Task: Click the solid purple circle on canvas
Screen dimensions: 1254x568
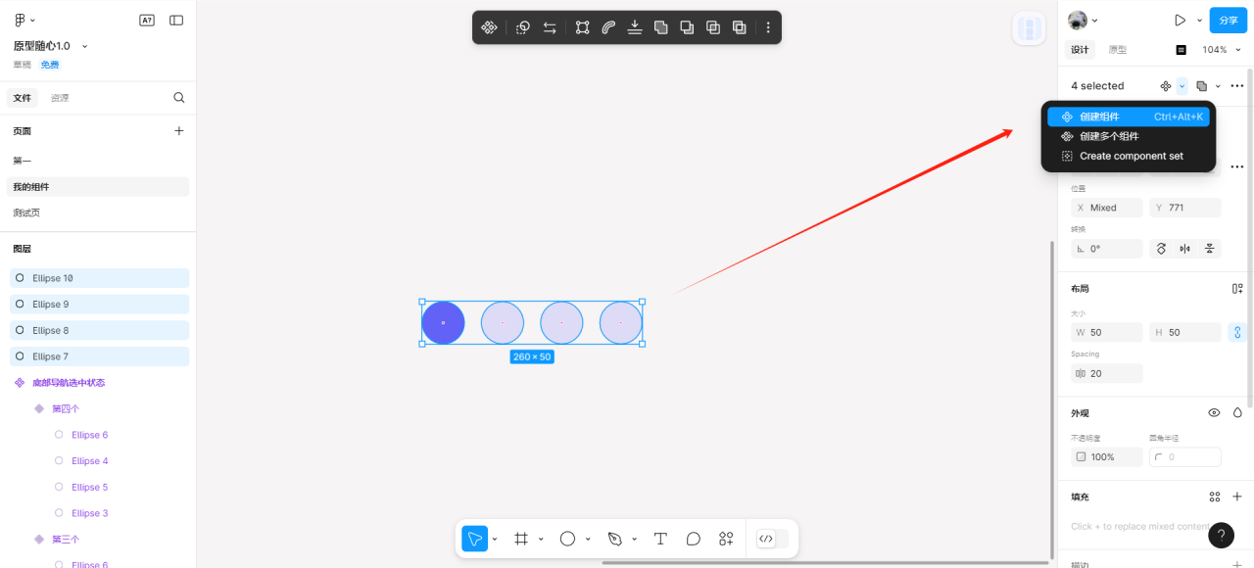Action: [x=443, y=322]
